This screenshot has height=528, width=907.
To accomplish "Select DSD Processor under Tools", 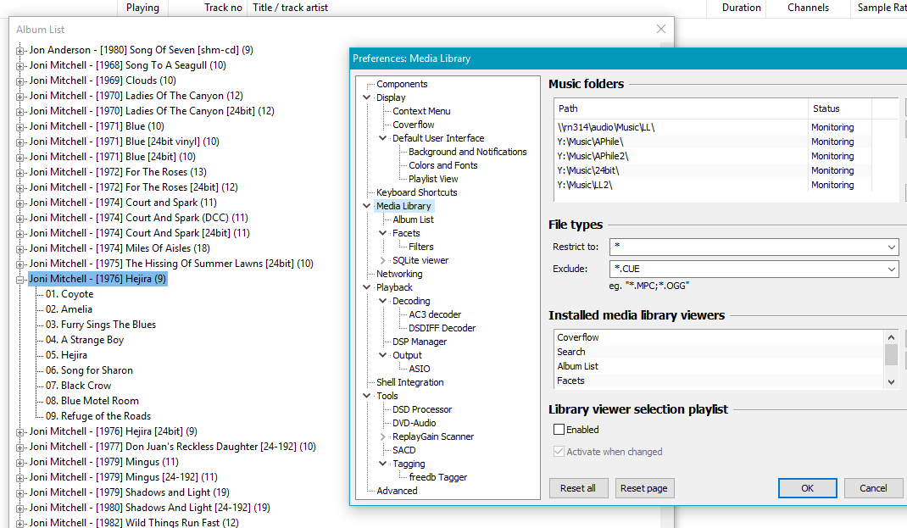I will (x=422, y=409).
